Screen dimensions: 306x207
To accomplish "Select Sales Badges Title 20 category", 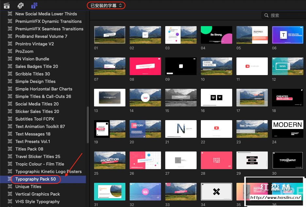I will pyautogui.click(x=37, y=66).
